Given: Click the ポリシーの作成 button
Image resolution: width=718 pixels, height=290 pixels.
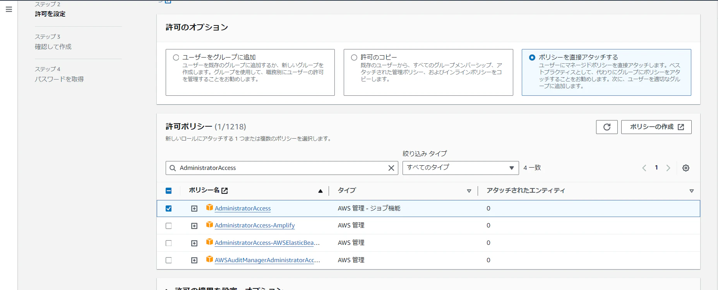Looking at the screenshot, I should [x=656, y=127].
